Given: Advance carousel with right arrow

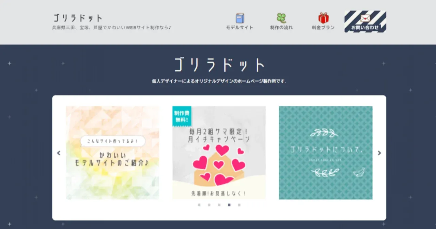Looking at the screenshot, I should coord(379,153).
